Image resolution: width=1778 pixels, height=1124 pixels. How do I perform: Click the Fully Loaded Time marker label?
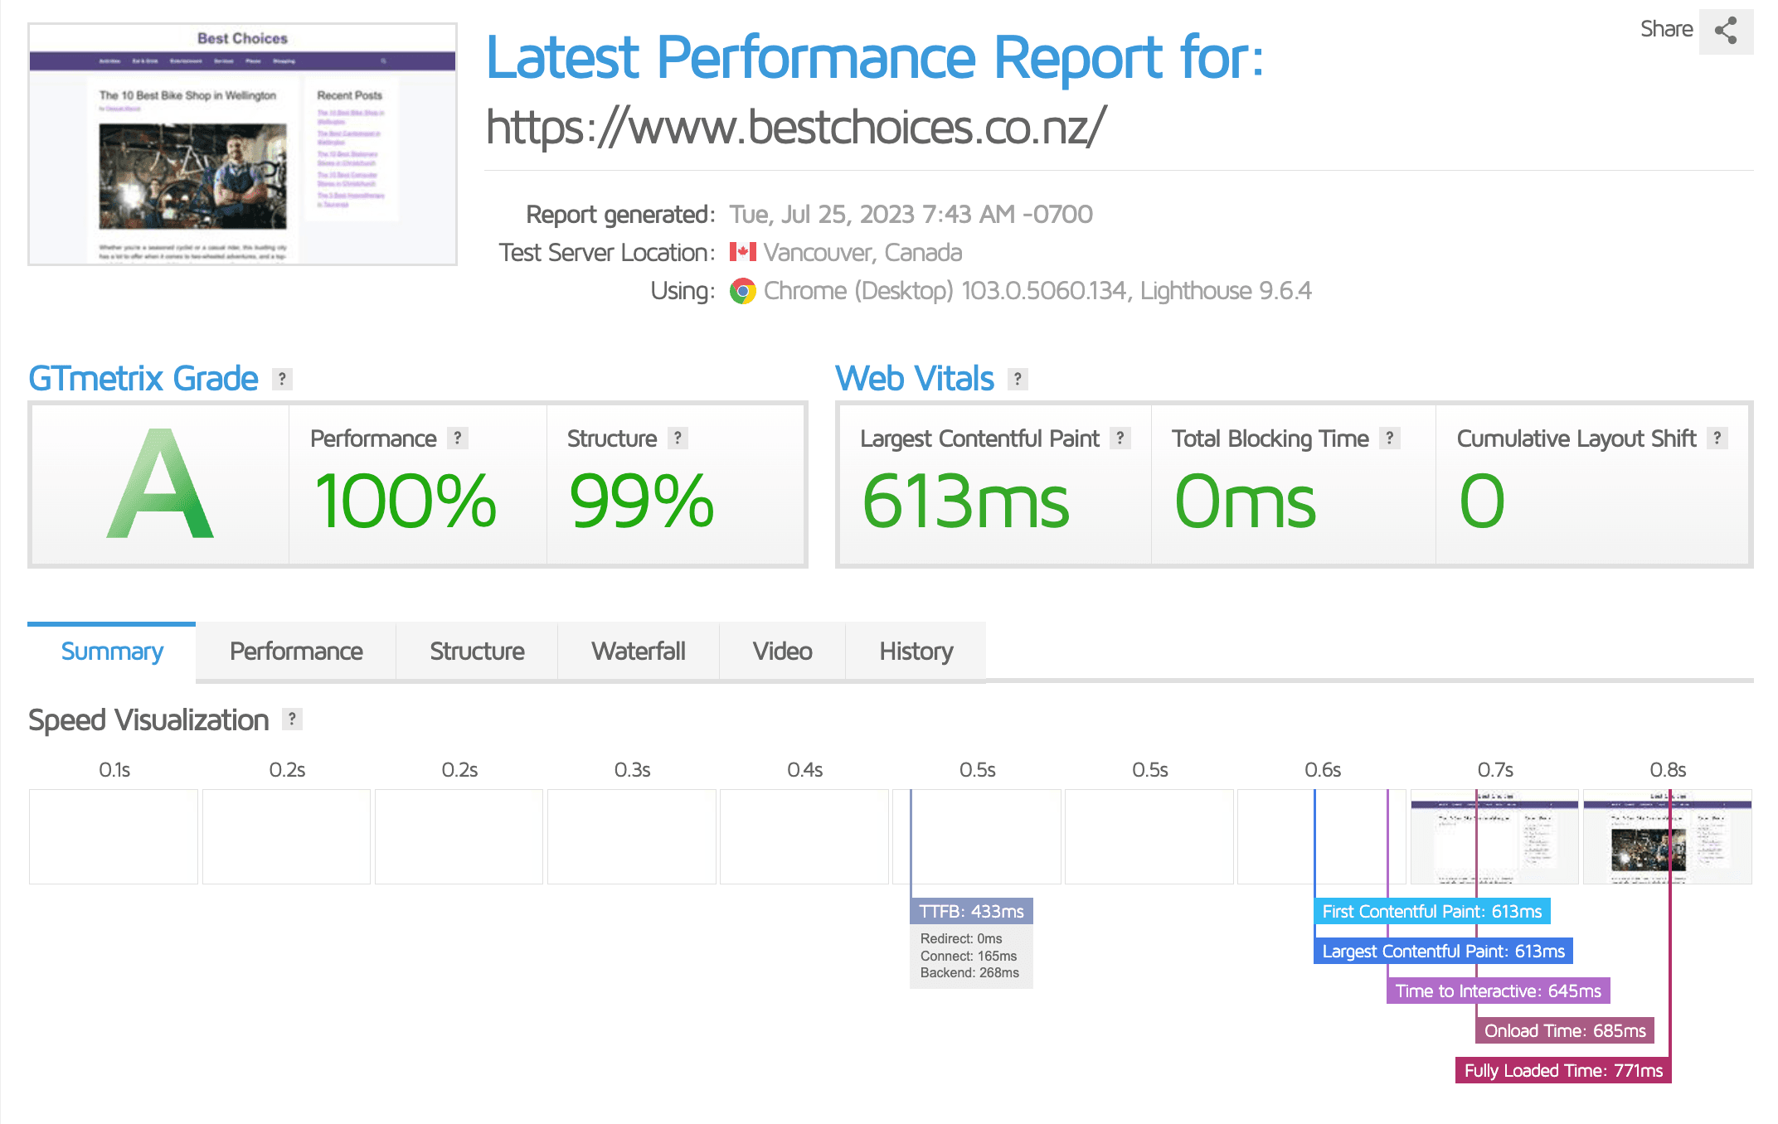[x=1562, y=1070]
